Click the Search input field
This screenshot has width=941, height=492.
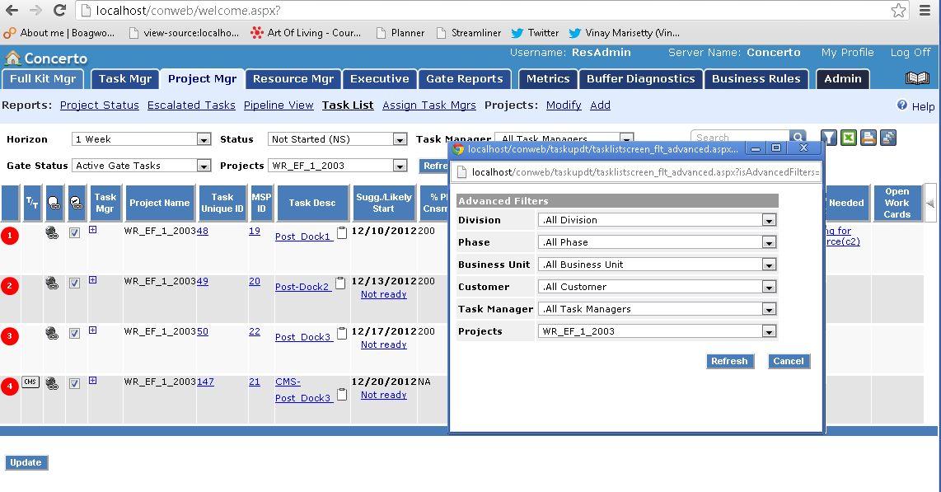[x=740, y=138]
